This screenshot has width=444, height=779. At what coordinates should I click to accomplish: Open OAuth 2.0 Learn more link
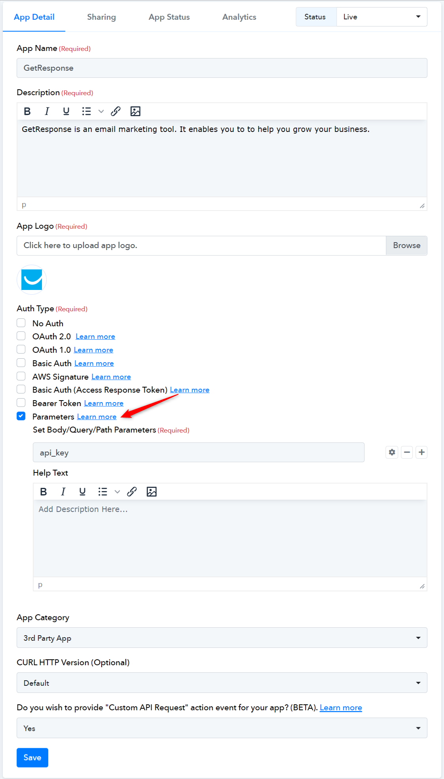coord(95,337)
